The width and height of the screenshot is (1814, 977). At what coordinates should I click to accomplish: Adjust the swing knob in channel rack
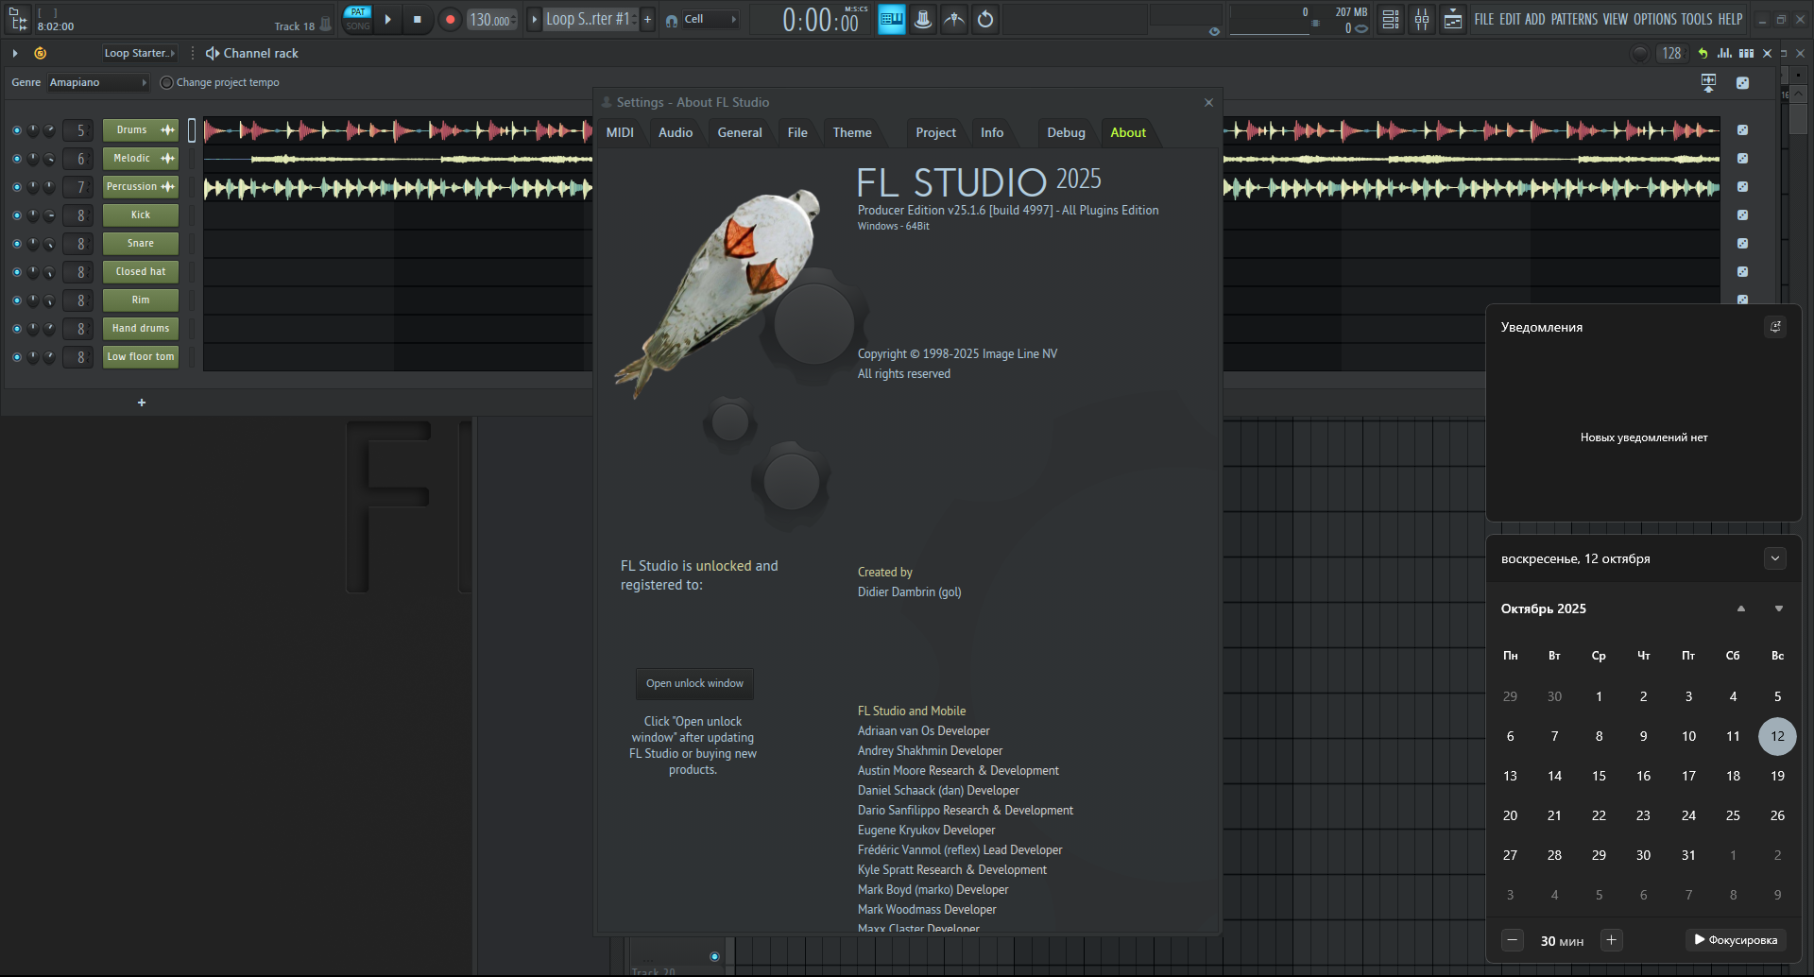[1640, 54]
